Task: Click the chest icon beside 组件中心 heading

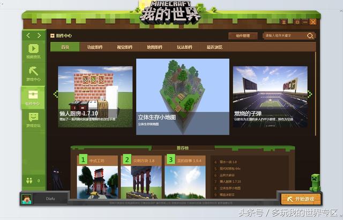Action: coord(53,36)
